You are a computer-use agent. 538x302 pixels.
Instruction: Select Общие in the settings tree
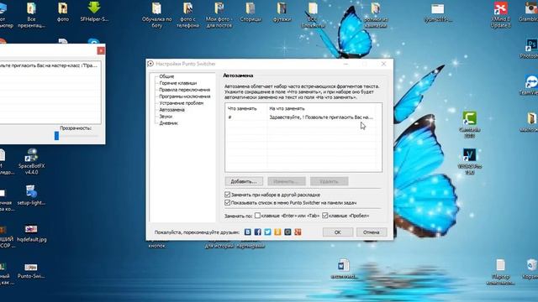click(166, 76)
